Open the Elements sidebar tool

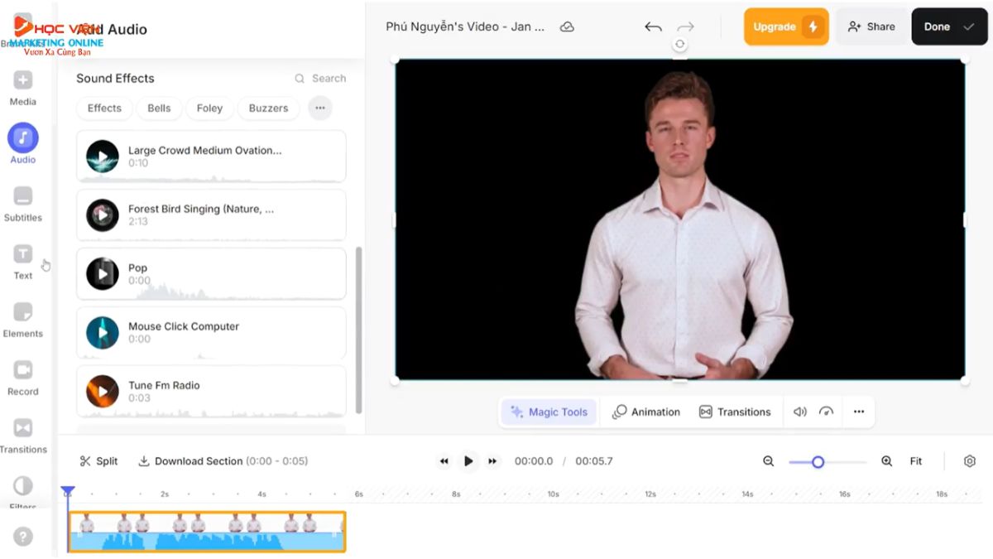pos(23,320)
